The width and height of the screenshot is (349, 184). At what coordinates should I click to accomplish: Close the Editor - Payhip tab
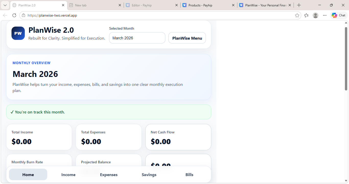pyautogui.click(x=176, y=5)
